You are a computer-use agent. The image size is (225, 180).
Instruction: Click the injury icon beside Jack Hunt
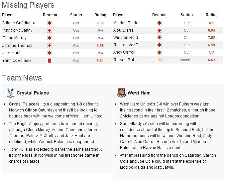50,53
